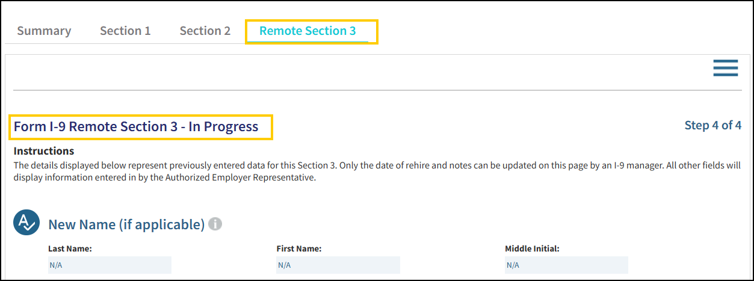
Task: Click the horizontal divider below the menu icon
Action: (x=377, y=90)
